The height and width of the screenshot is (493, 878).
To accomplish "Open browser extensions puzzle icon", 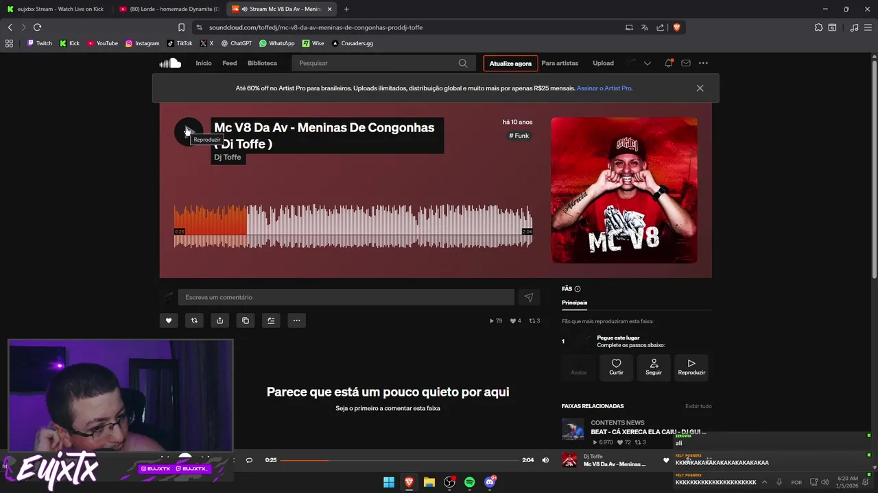I will (818, 27).
